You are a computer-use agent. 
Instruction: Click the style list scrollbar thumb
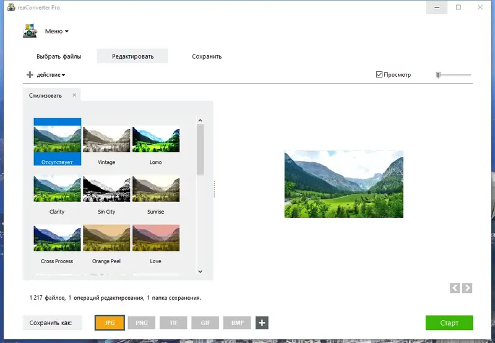(x=200, y=149)
